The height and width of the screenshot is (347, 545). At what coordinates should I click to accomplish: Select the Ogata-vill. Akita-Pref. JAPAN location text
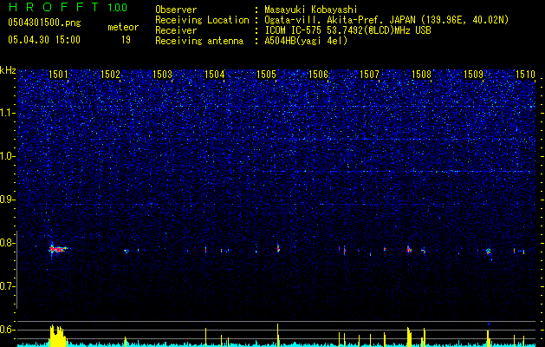386,20
